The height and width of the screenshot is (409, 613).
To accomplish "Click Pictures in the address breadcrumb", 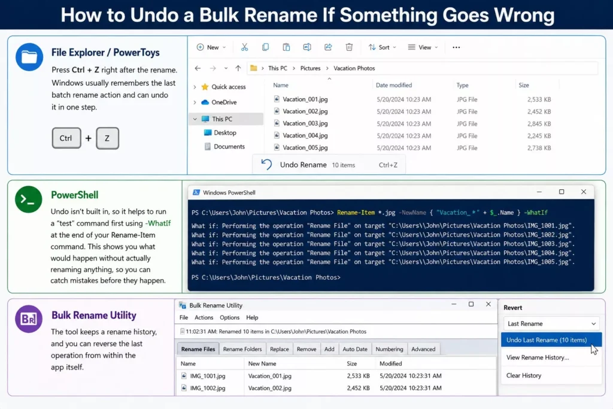I will (x=311, y=68).
